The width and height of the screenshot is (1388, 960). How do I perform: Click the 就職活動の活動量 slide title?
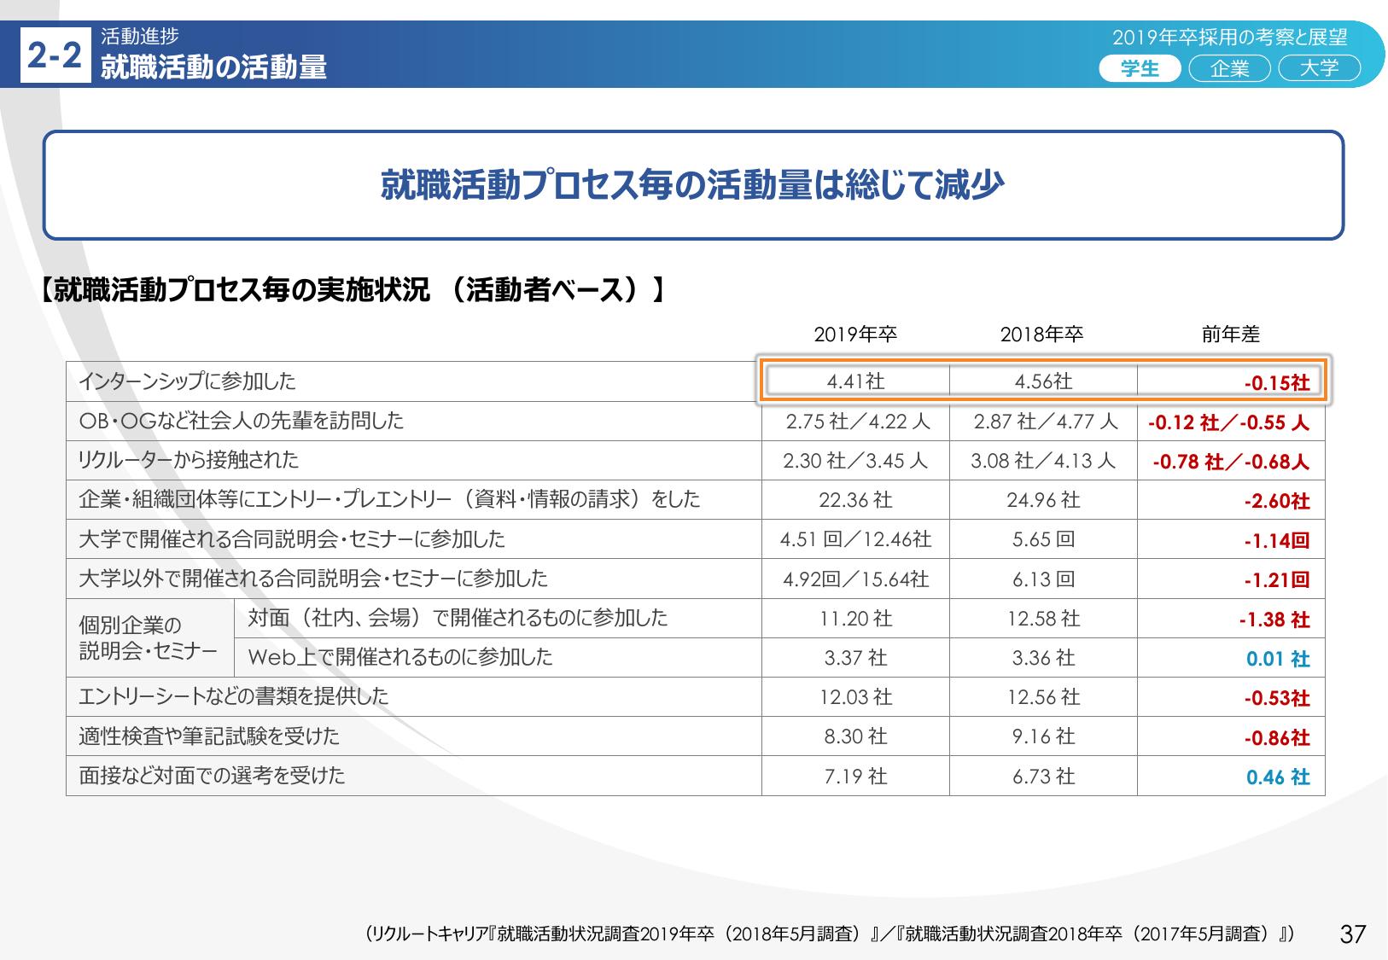(x=213, y=67)
